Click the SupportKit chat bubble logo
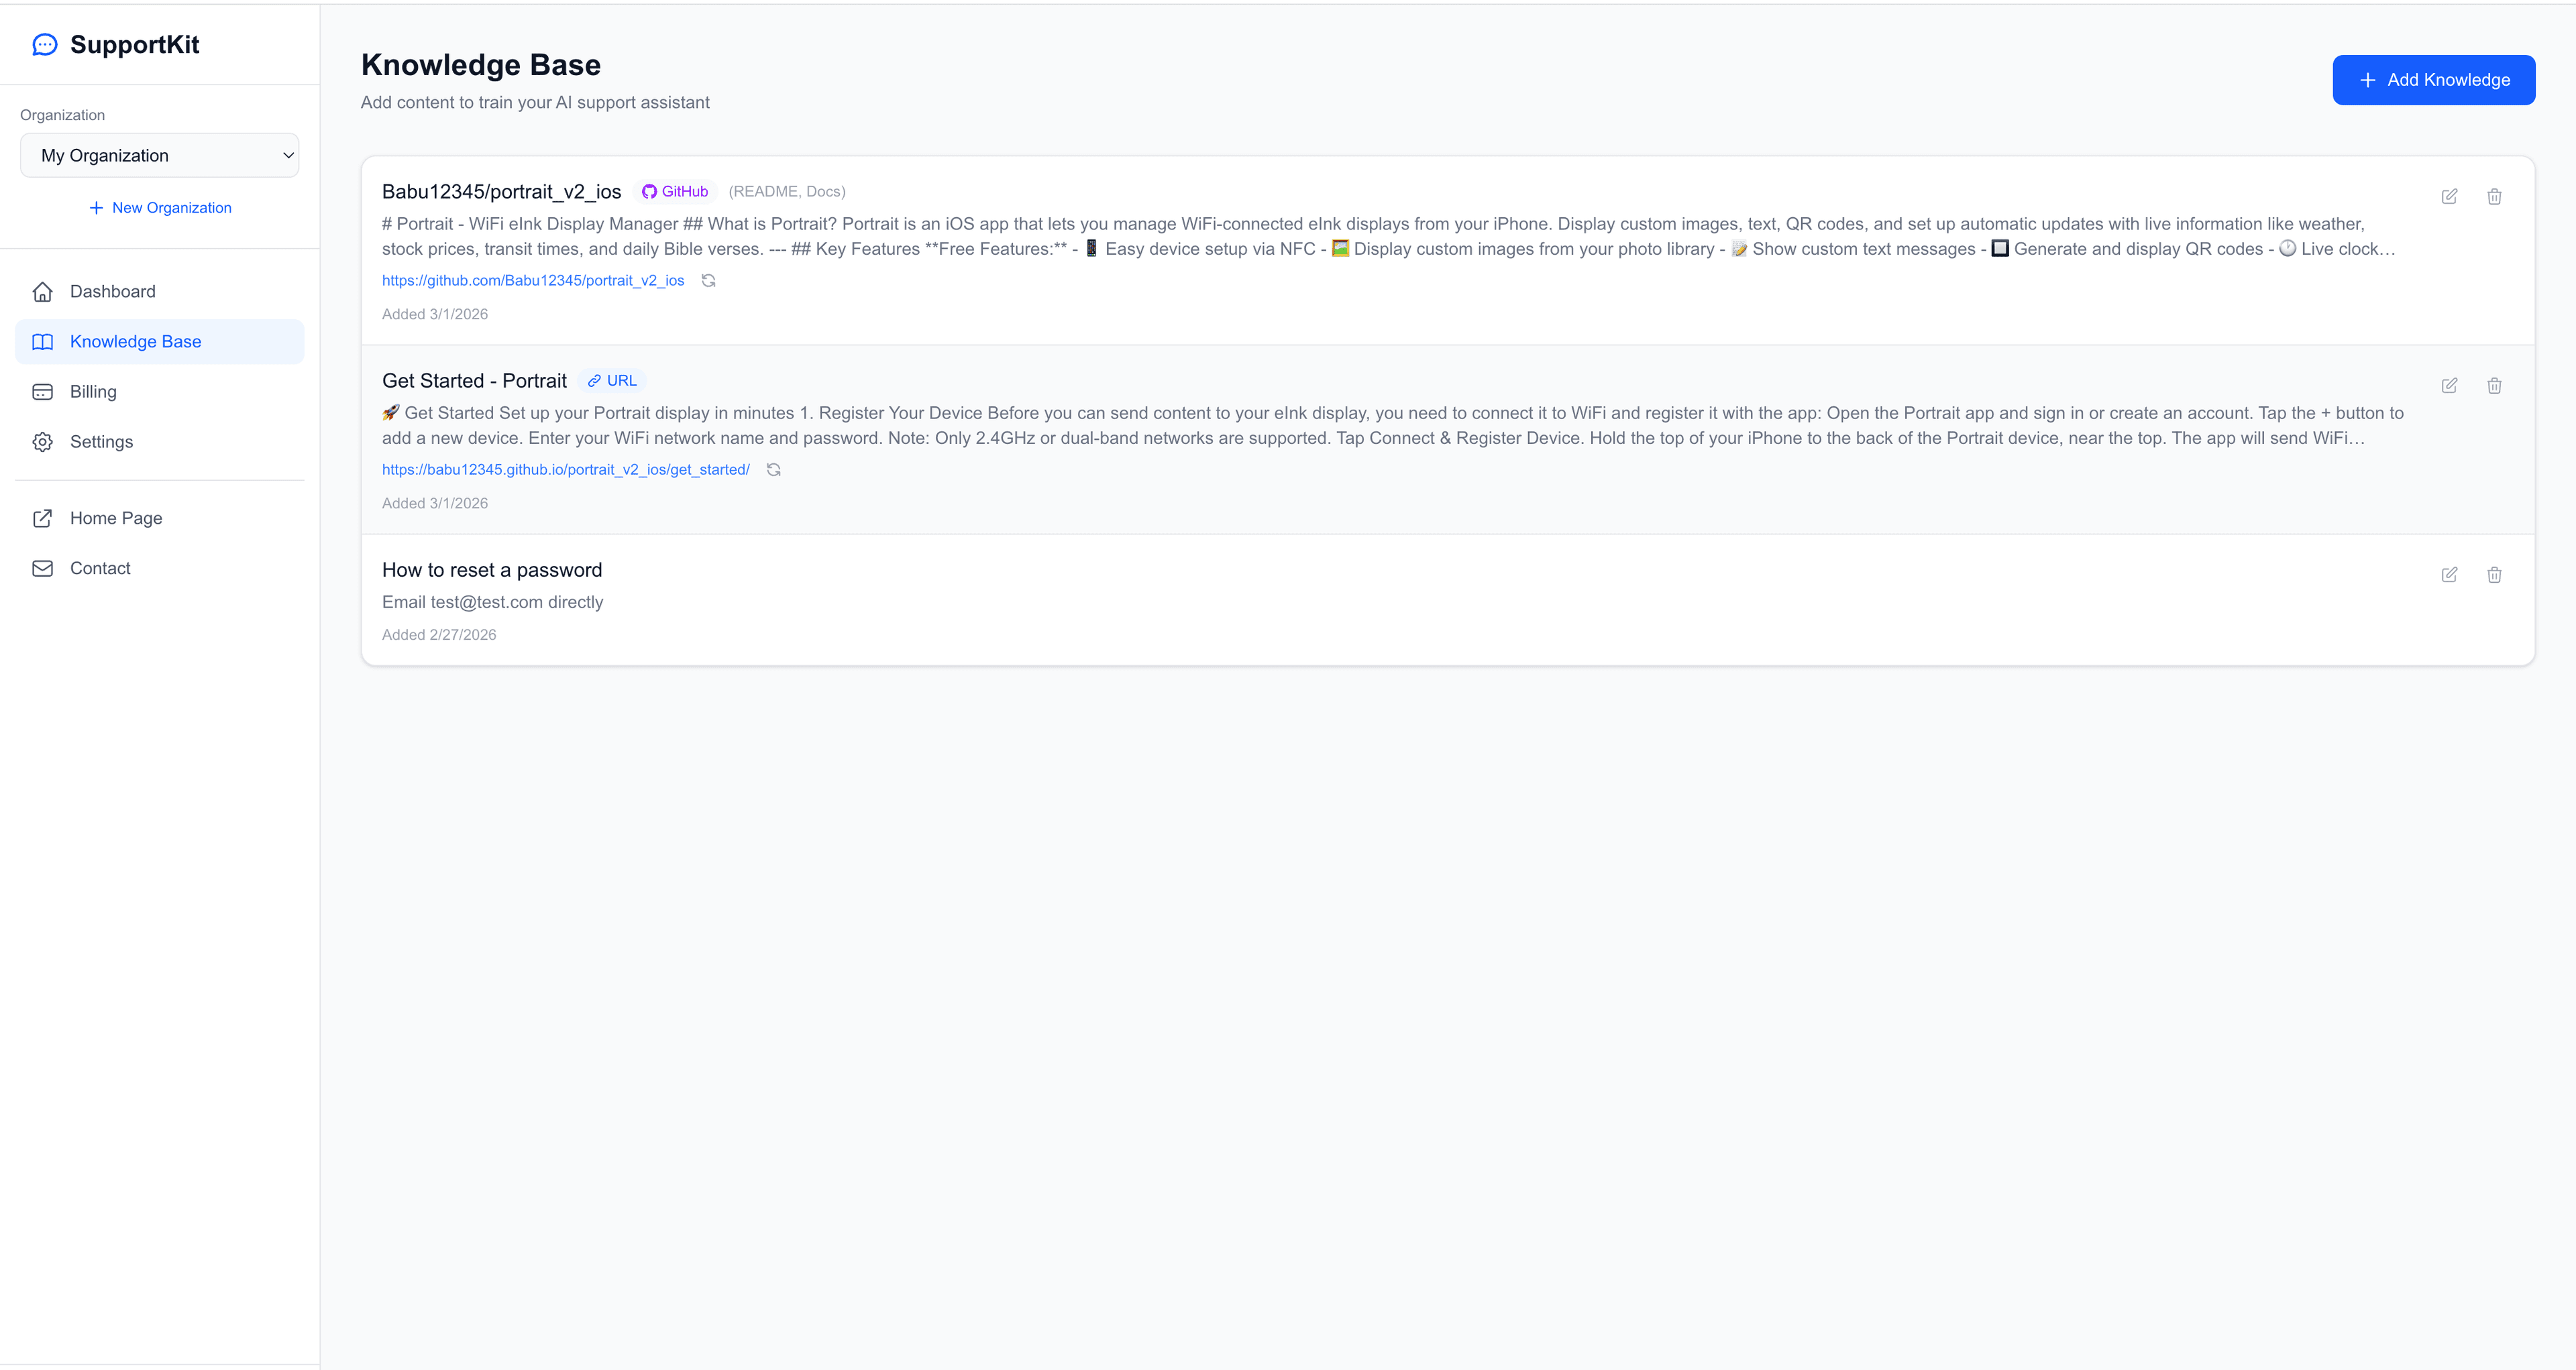Screen dimensions: 2576x1370 coord(44,44)
